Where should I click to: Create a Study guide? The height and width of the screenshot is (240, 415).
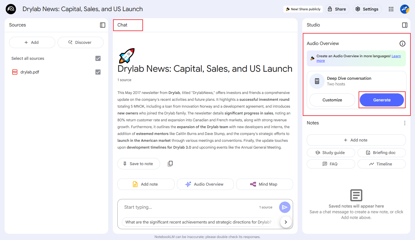[331, 153]
